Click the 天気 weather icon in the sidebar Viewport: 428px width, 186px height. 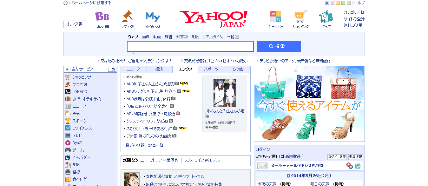point(68,114)
